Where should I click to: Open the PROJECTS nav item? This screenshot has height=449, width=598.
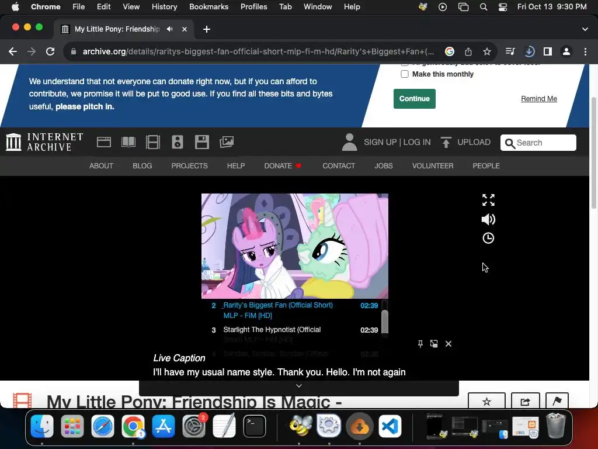click(x=190, y=165)
